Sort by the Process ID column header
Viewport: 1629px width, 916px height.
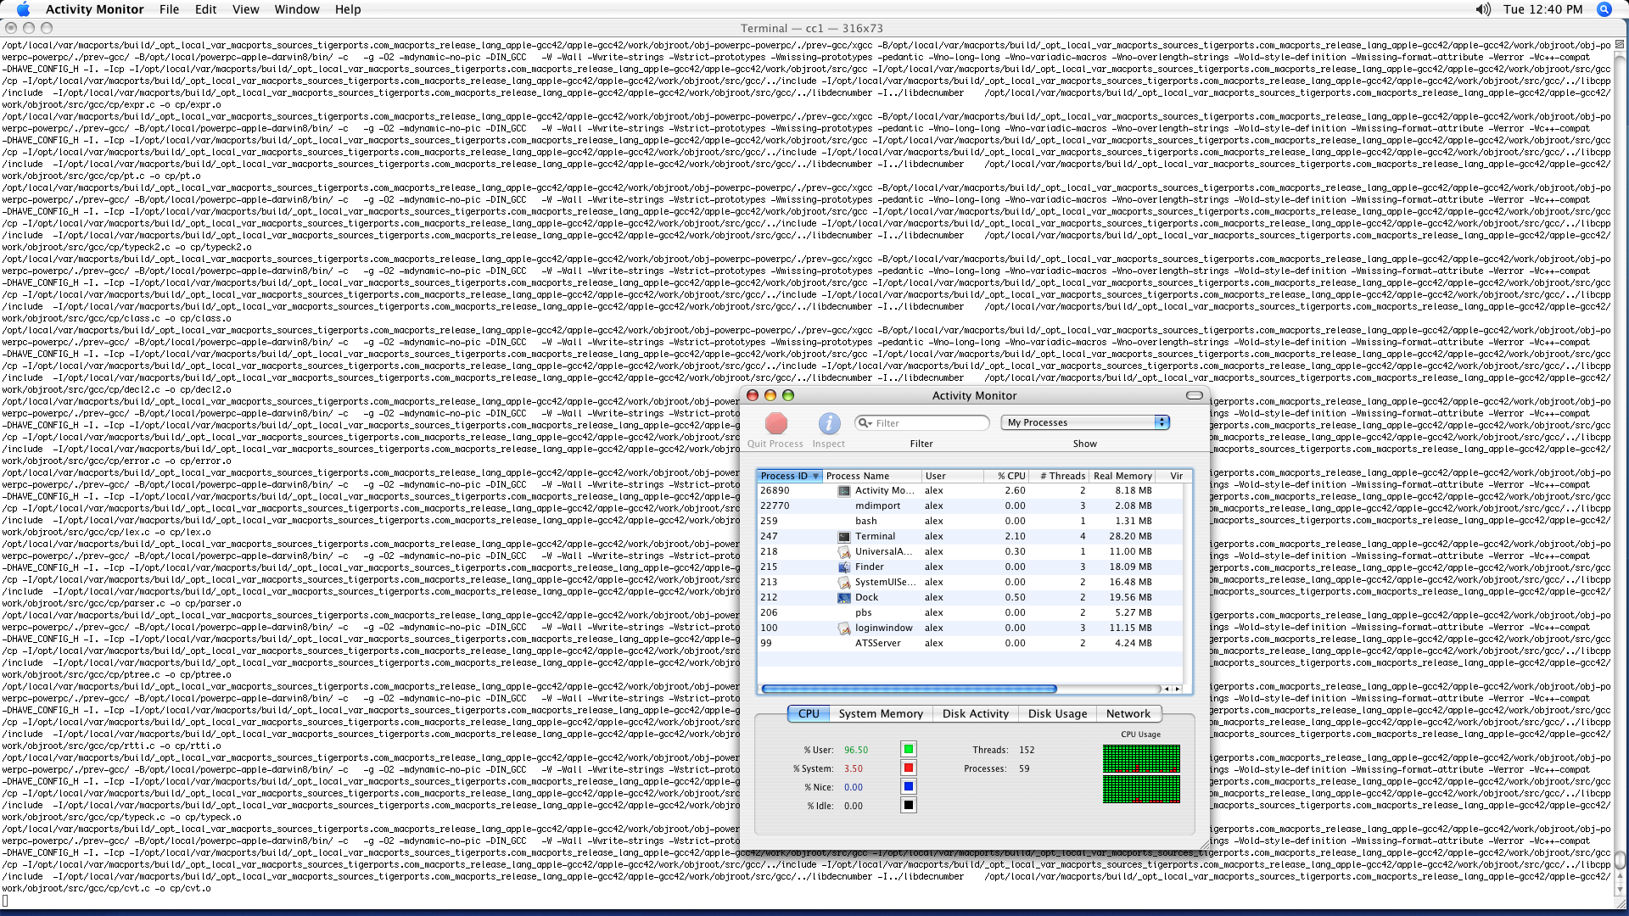point(790,476)
